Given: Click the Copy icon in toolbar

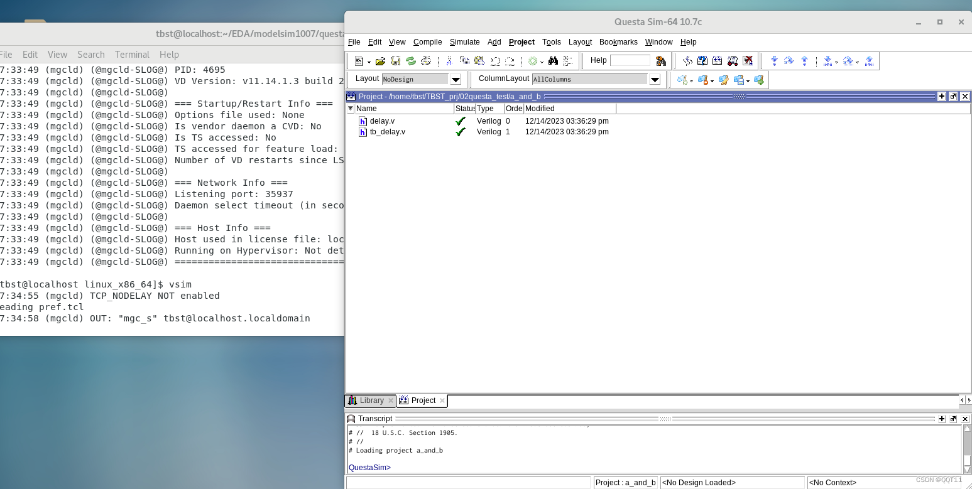Looking at the screenshot, I should [x=464, y=61].
